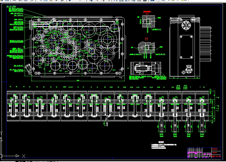
Task: Select the white technical requirements heading above the notes
Action: 161,142
